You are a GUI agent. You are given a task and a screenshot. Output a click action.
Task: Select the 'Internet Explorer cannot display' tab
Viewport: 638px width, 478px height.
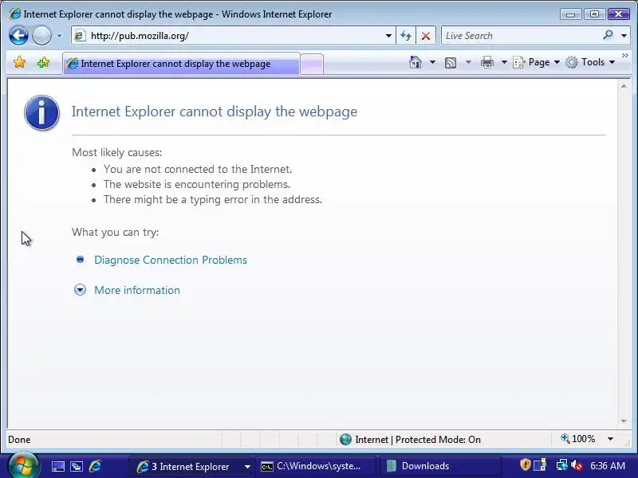coord(182,64)
